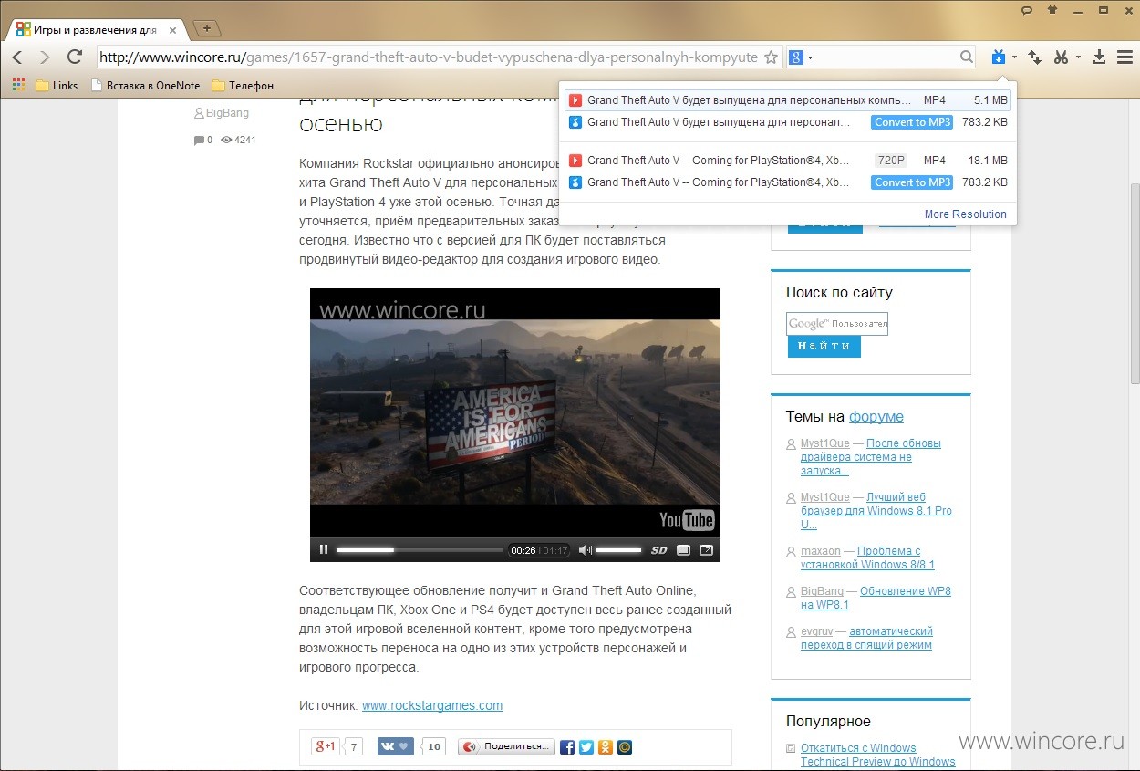
Task: Open a new browser tab
Action: click(207, 28)
